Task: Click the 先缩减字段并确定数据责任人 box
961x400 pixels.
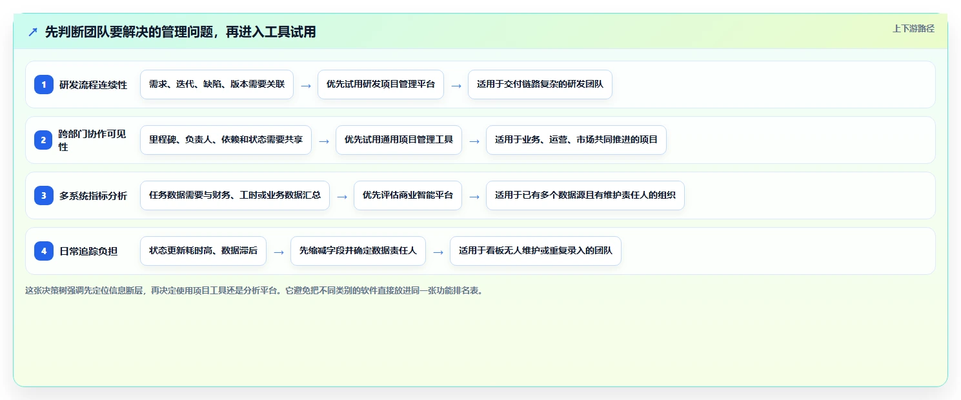Action: [x=358, y=251]
